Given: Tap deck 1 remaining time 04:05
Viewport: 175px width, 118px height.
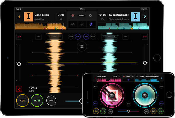Looking at the screenshot, I should tap(61, 15).
